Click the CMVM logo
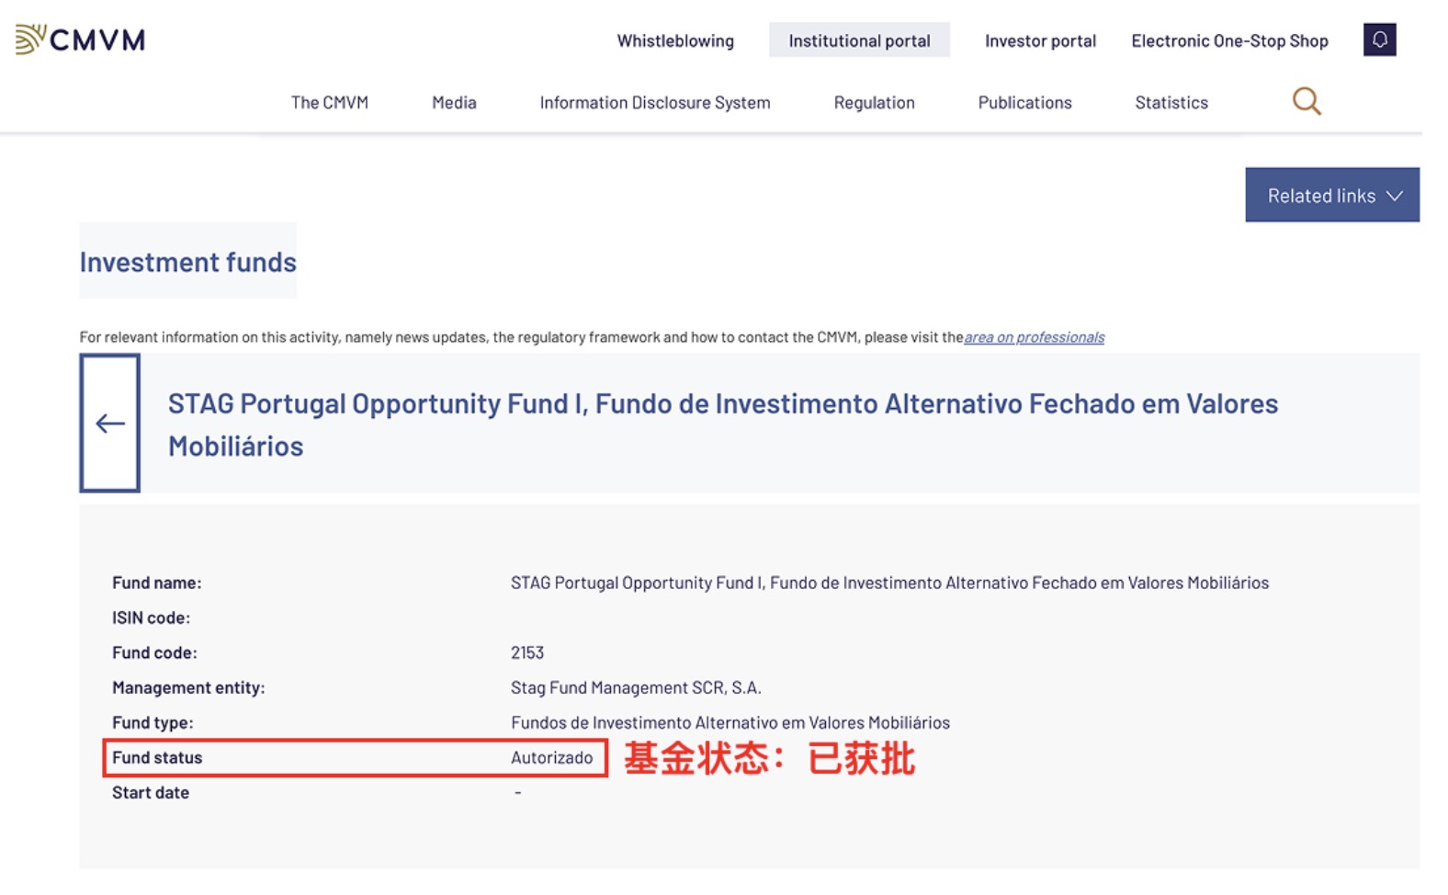1448x895 pixels. pyautogui.click(x=81, y=40)
